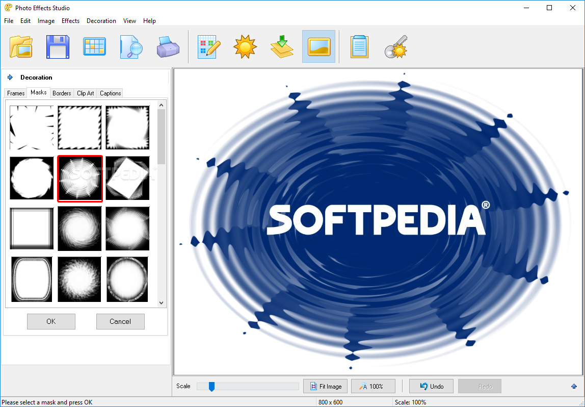
Task: Switch to the Captions tab
Action: 110,93
